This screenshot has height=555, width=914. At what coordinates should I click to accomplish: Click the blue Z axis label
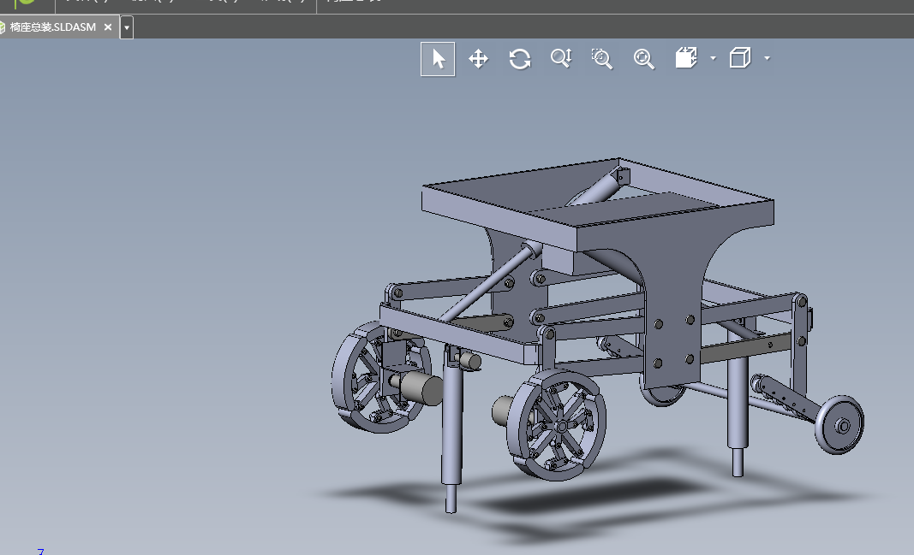(40, 552)
